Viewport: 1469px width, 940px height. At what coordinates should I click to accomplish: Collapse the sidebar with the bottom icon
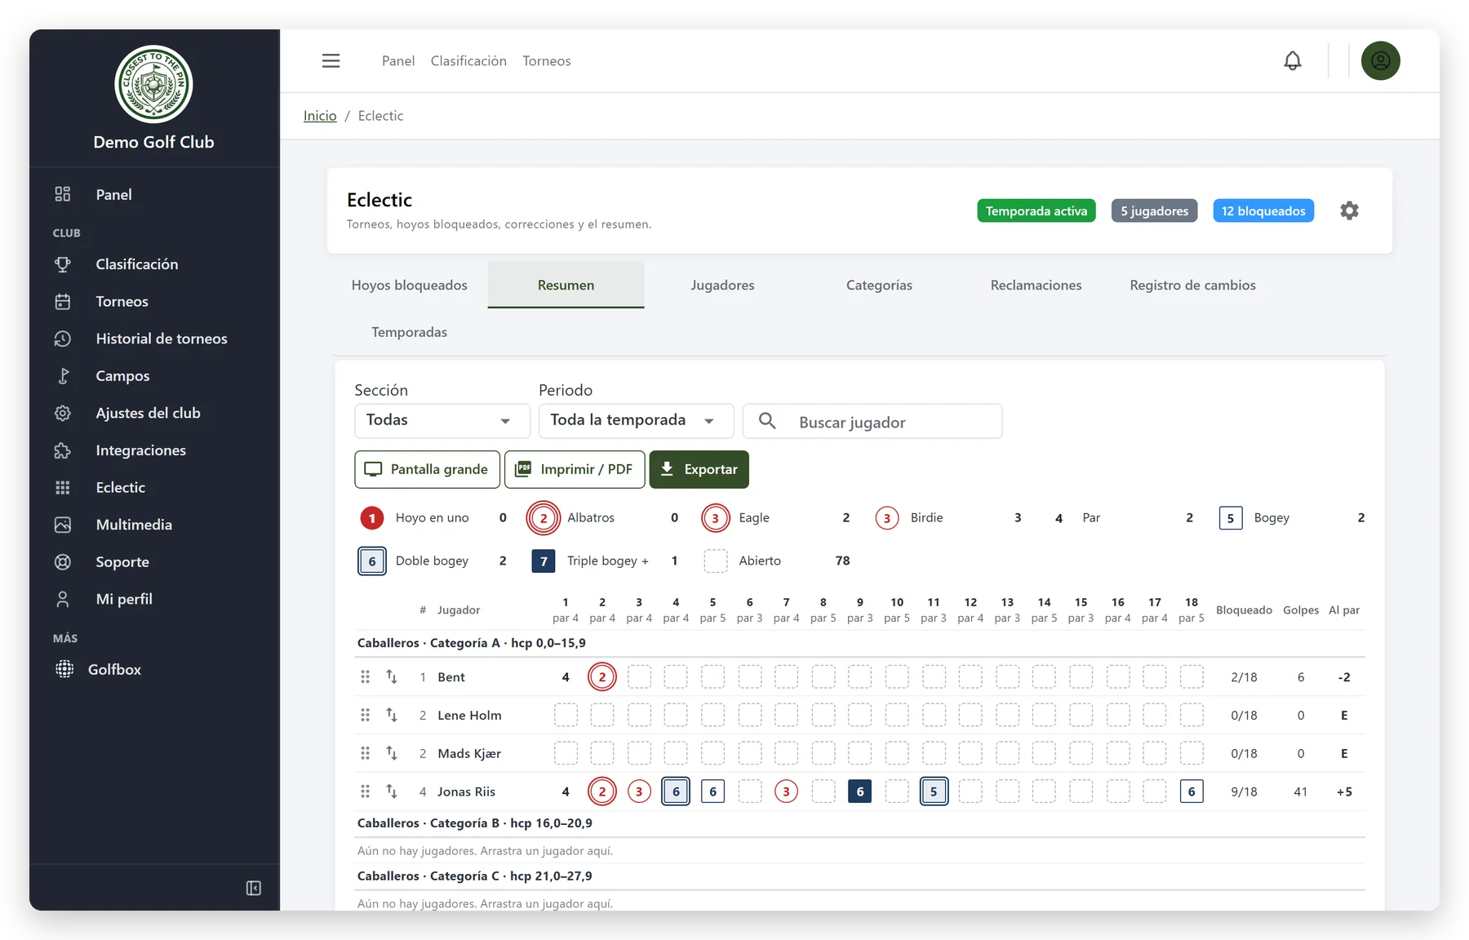254,888
